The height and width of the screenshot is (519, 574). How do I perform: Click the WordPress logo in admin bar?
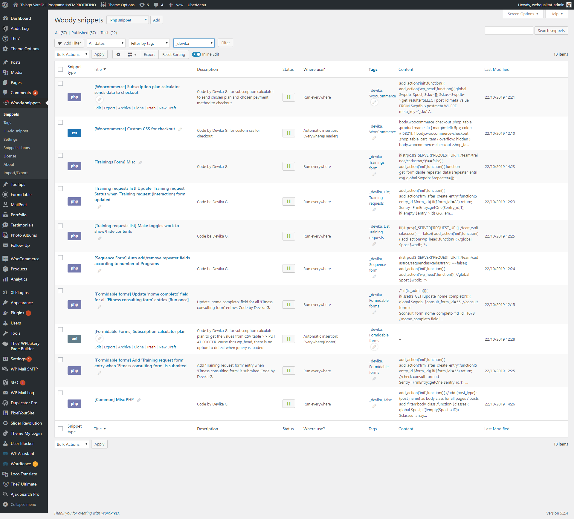5,5
